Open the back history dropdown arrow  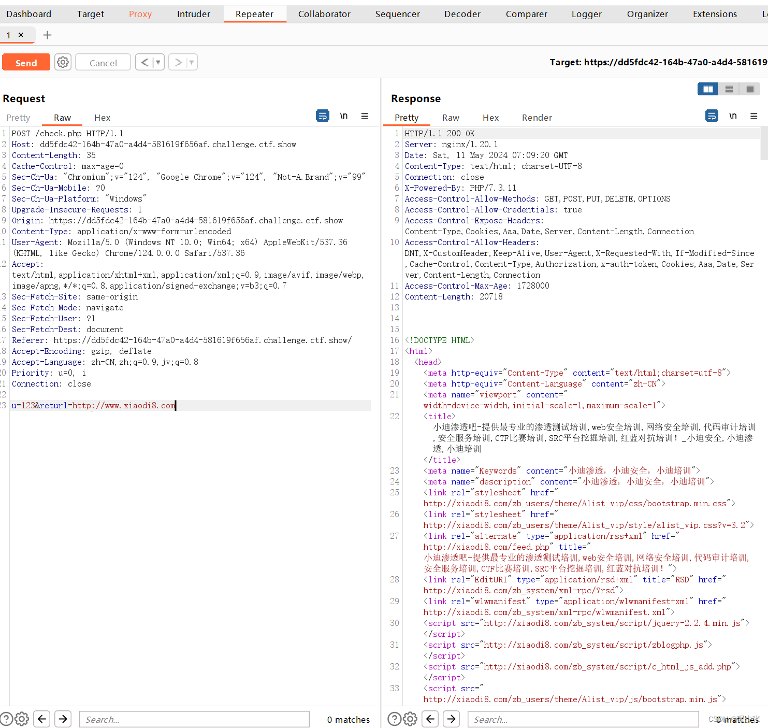tap(158, 62)
